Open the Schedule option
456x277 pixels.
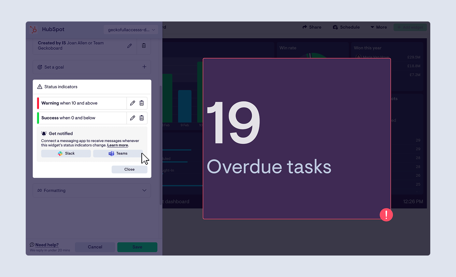click(346, 27)
